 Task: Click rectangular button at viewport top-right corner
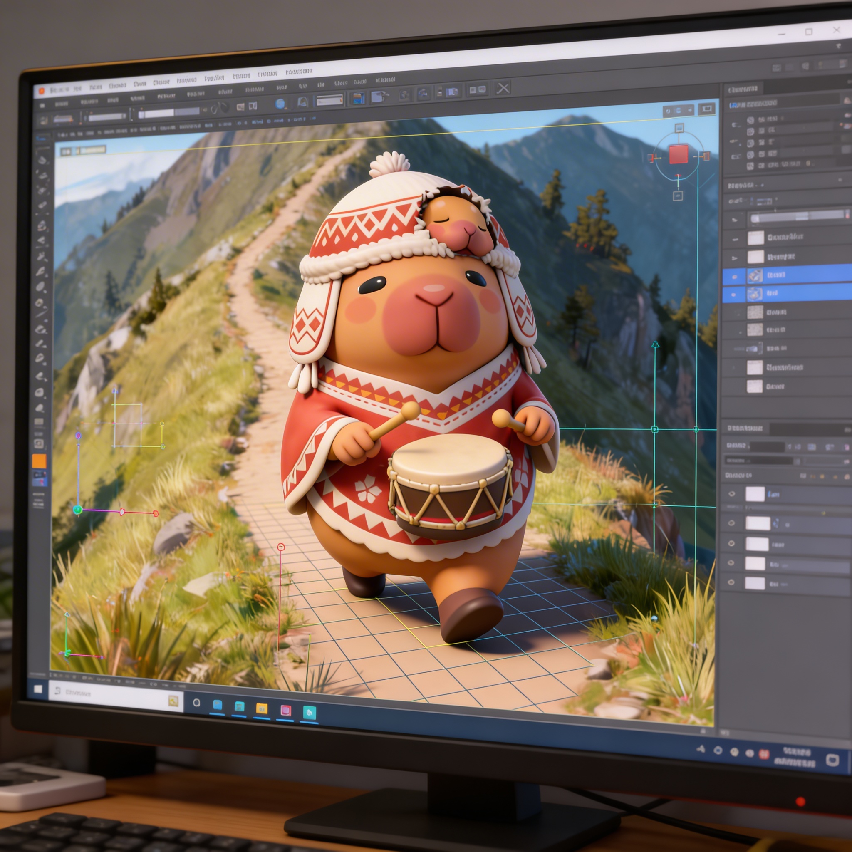(x=706, y=109)
